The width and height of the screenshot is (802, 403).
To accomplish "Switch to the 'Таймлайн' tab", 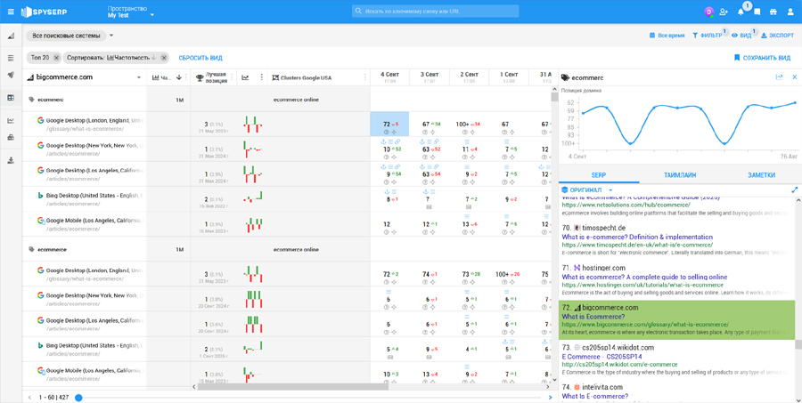I will (680, 174).
